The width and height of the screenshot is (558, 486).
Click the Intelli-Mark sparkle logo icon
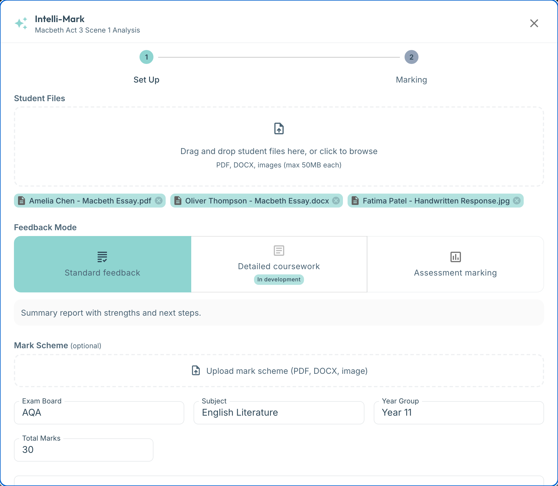(x=21, y=23)
